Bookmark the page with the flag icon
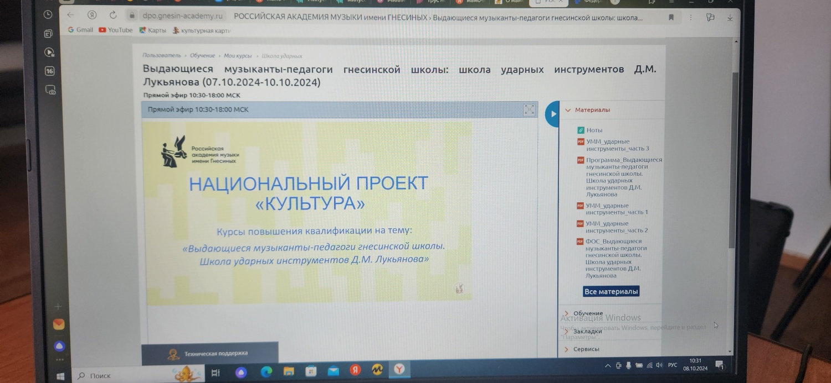 point(671,18)
